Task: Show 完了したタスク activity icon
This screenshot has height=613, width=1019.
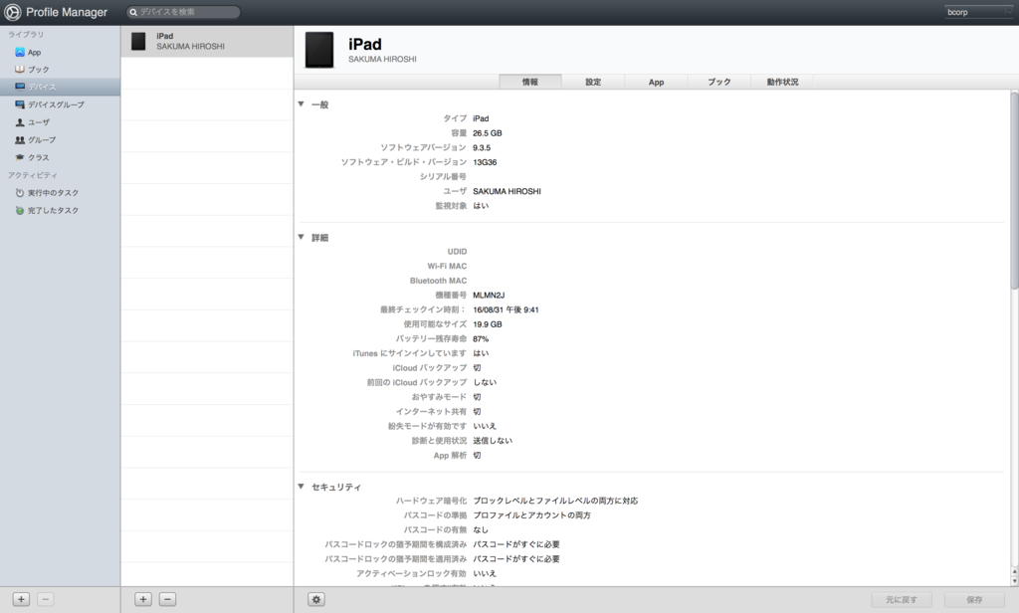Action: click(20, 211)
